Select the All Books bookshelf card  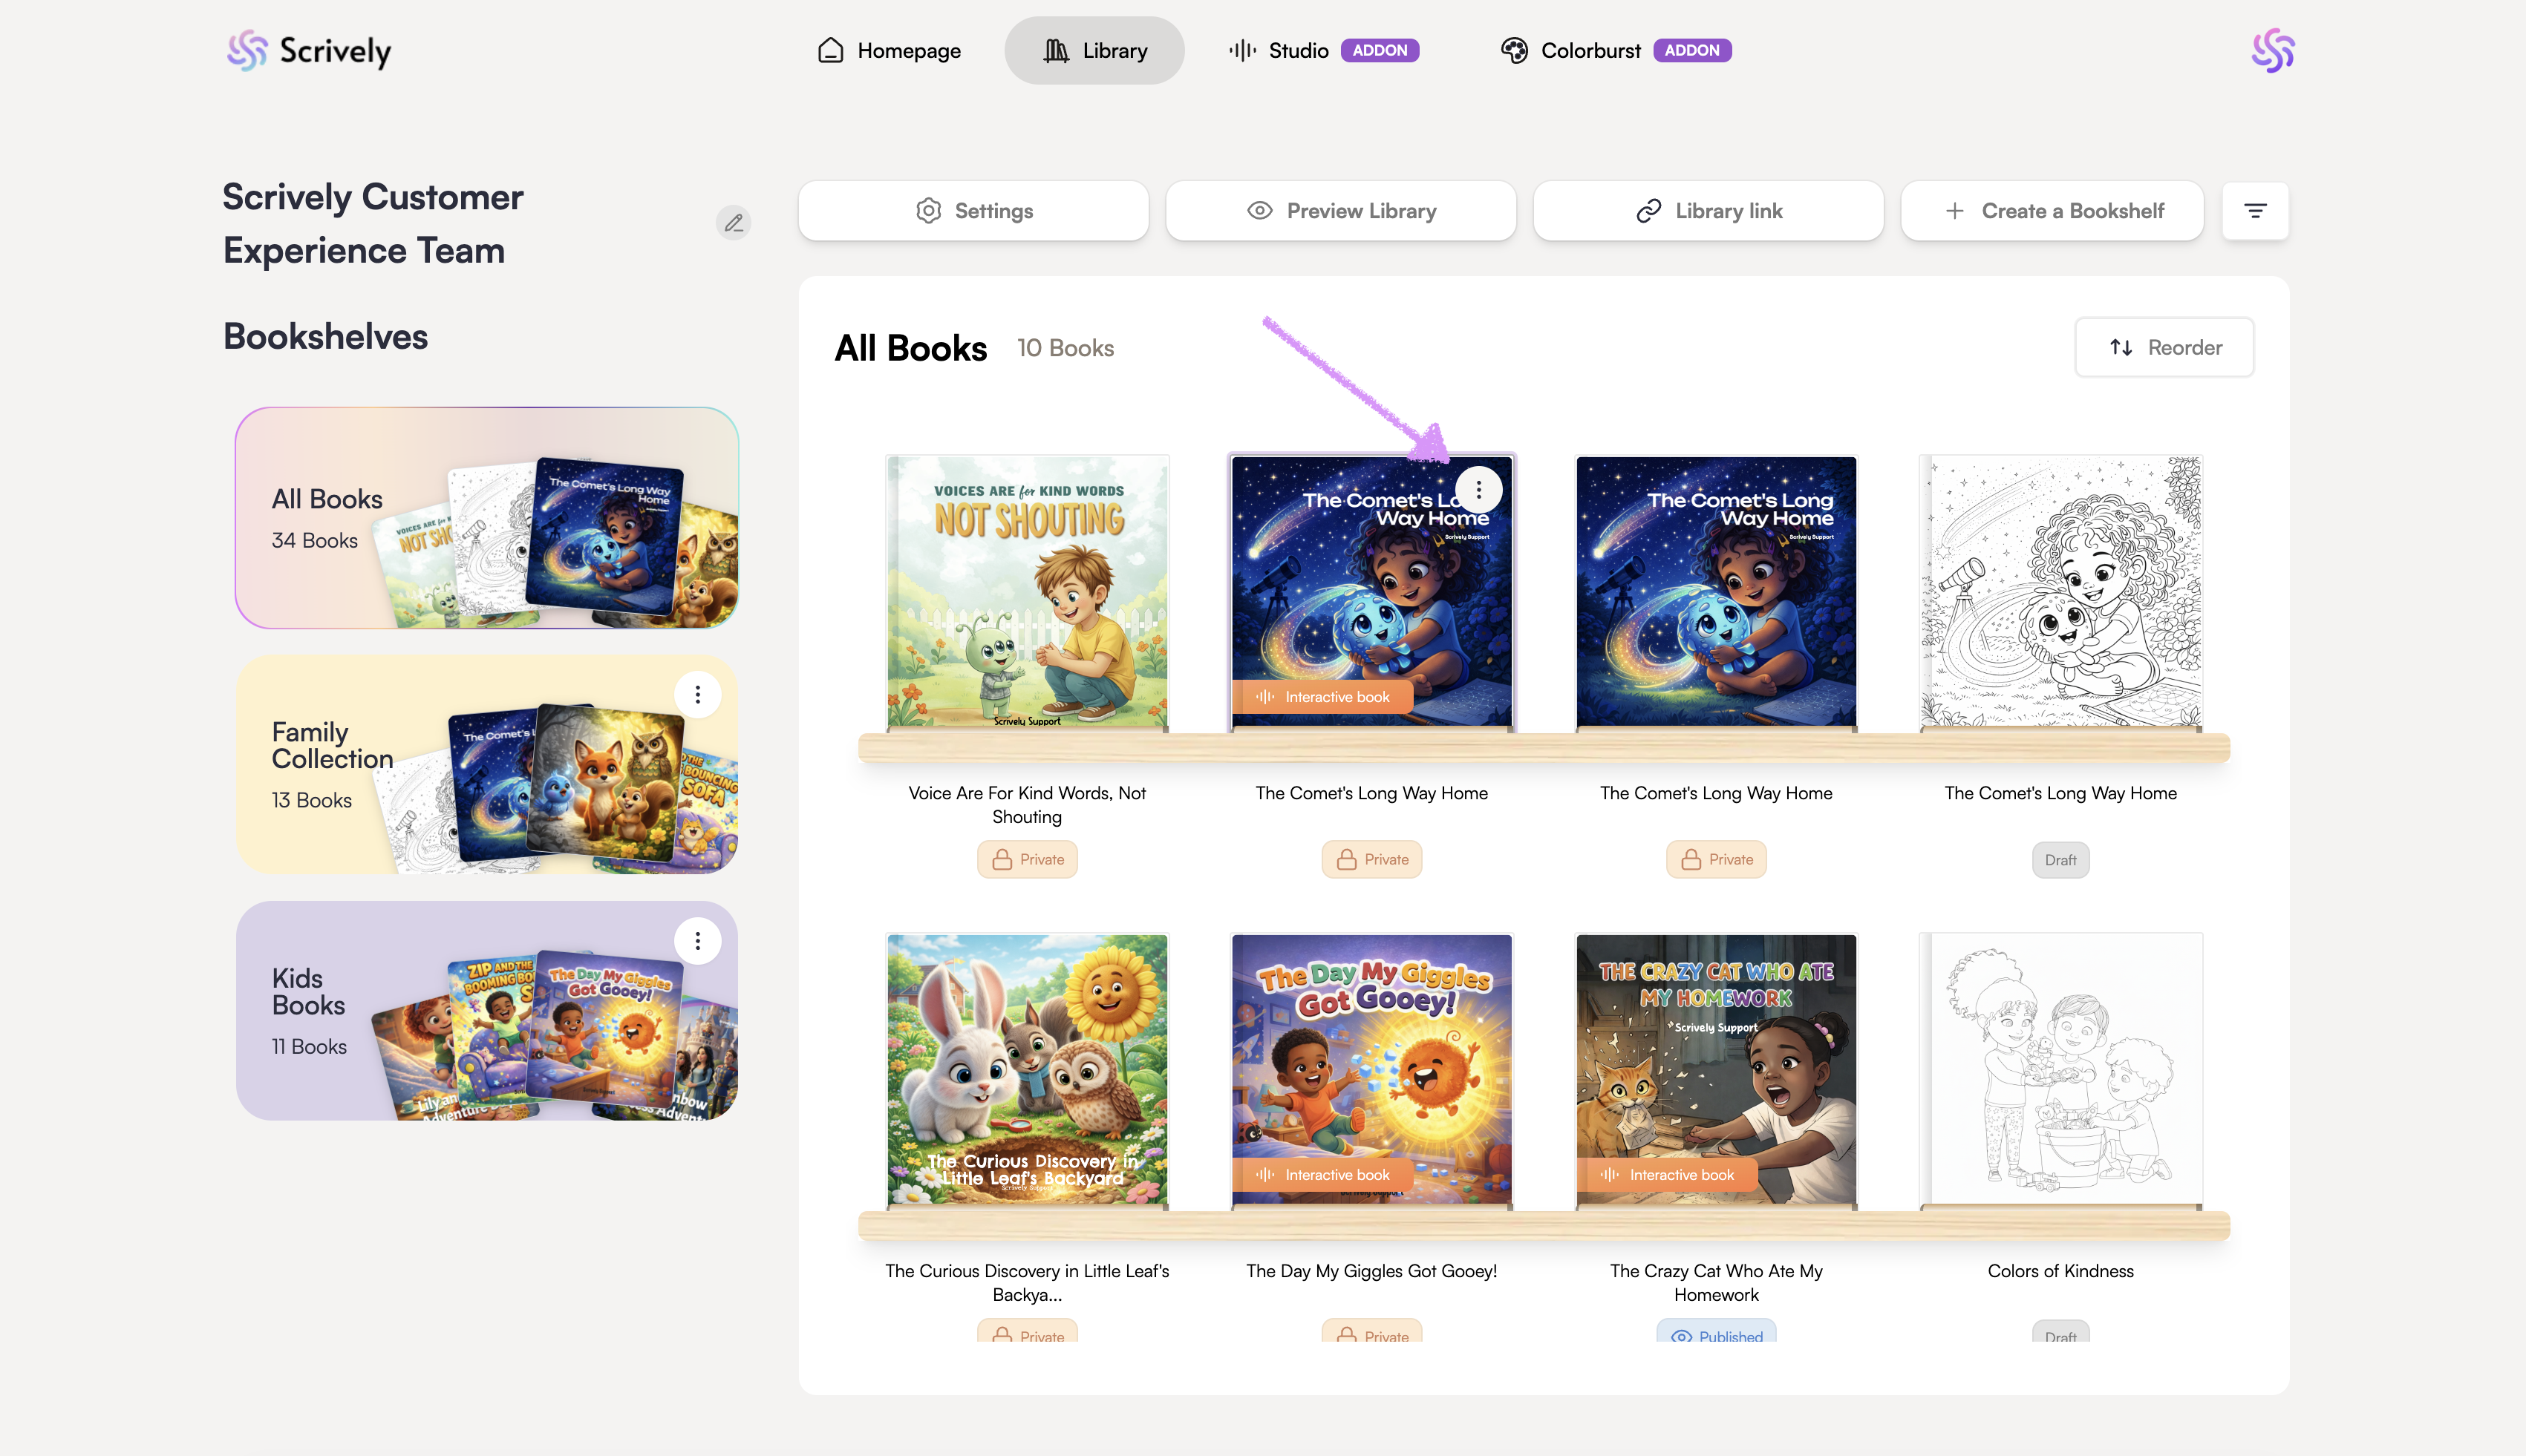coord(486,517)
